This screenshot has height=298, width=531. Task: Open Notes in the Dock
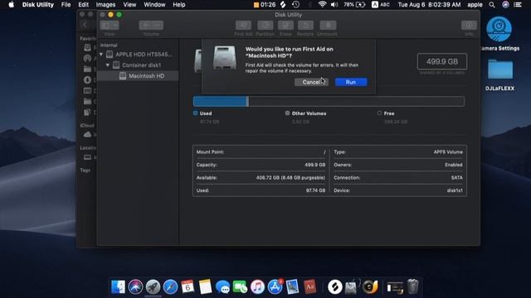pos(205,287)
